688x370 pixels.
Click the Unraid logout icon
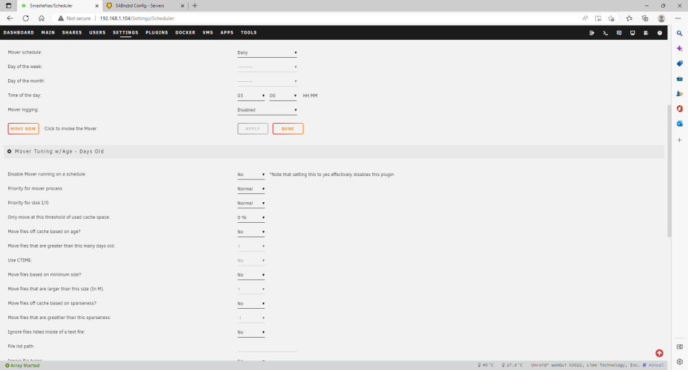click(592, 33)
